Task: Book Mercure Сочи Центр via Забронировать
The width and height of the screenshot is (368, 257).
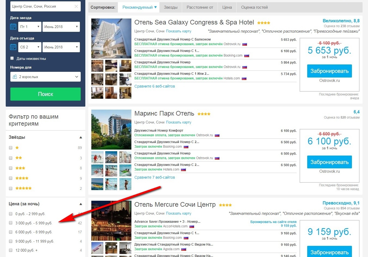Action: tap(330, 252)
